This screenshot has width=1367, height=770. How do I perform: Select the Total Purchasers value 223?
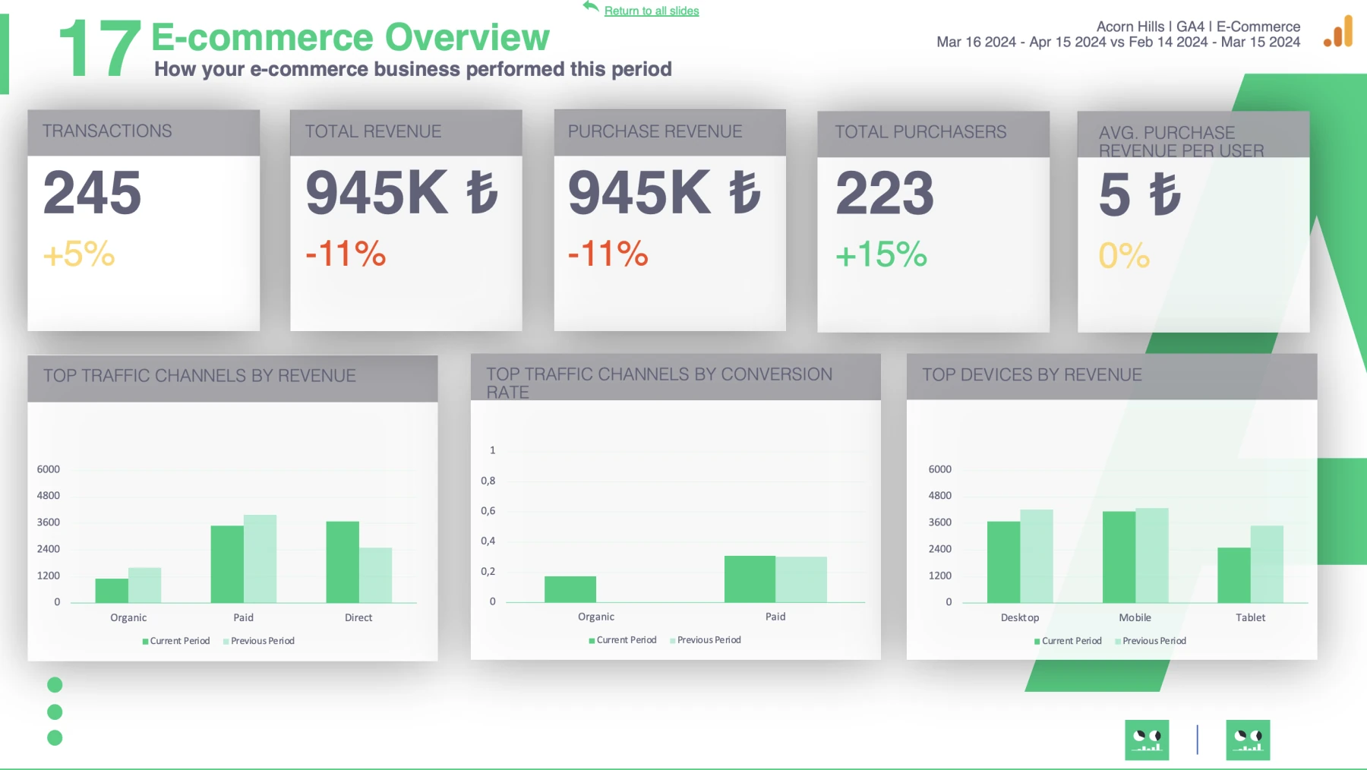(x=885, y=194)
